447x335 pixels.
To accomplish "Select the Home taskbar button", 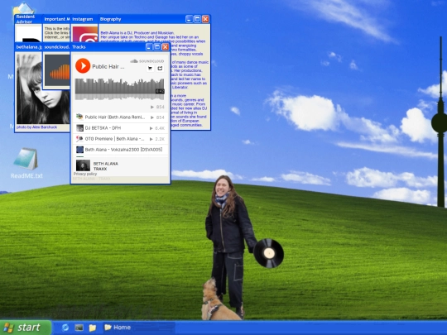I will coord(139,328).
